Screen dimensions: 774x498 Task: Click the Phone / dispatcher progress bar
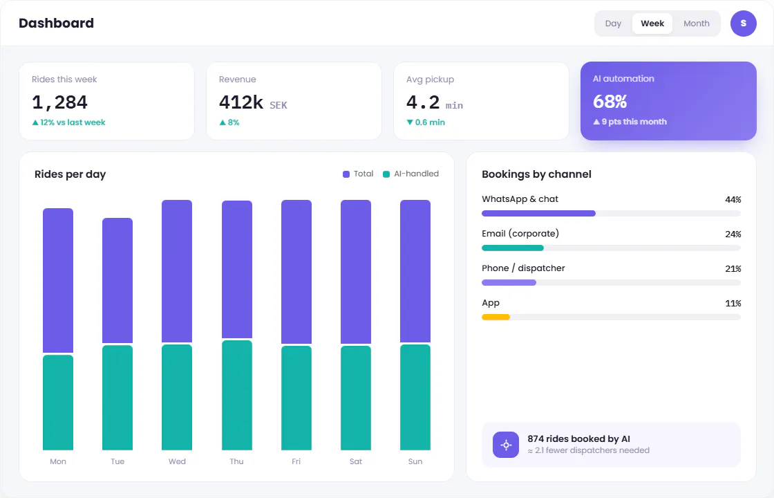pyautogui.click(x=611, y=283)
